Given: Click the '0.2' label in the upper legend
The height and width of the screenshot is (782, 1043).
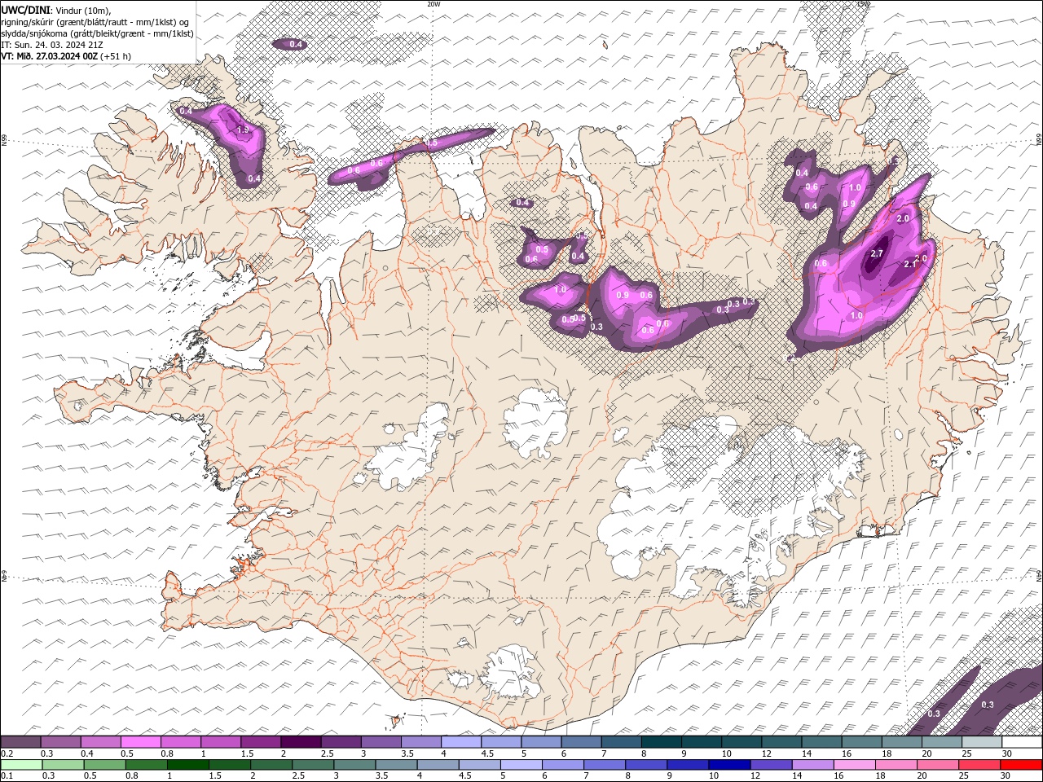Looking at the screenshot, I should coord(7,753).
